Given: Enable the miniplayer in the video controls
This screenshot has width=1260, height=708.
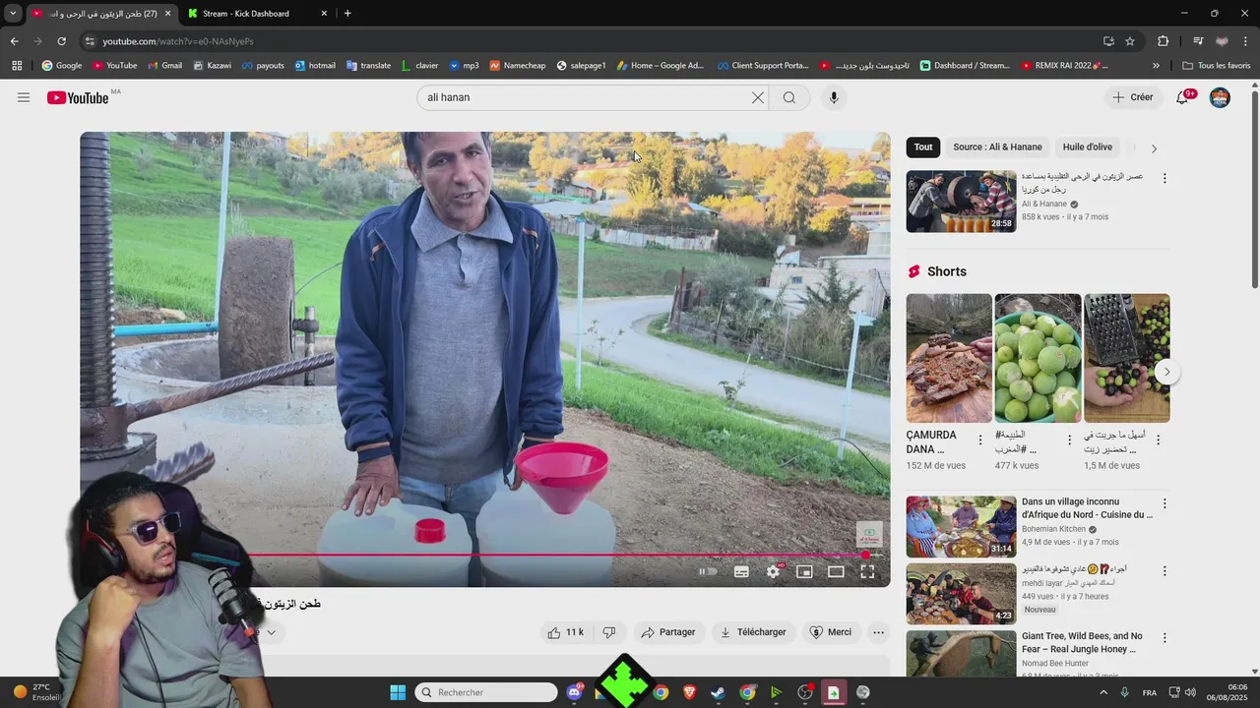Looking at the screenshot, I should [x=804, y=571].
